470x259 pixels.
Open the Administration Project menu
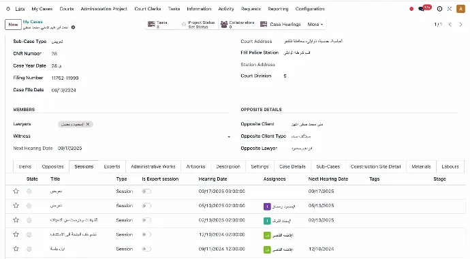pyautogui.click(x=104, y=9)
